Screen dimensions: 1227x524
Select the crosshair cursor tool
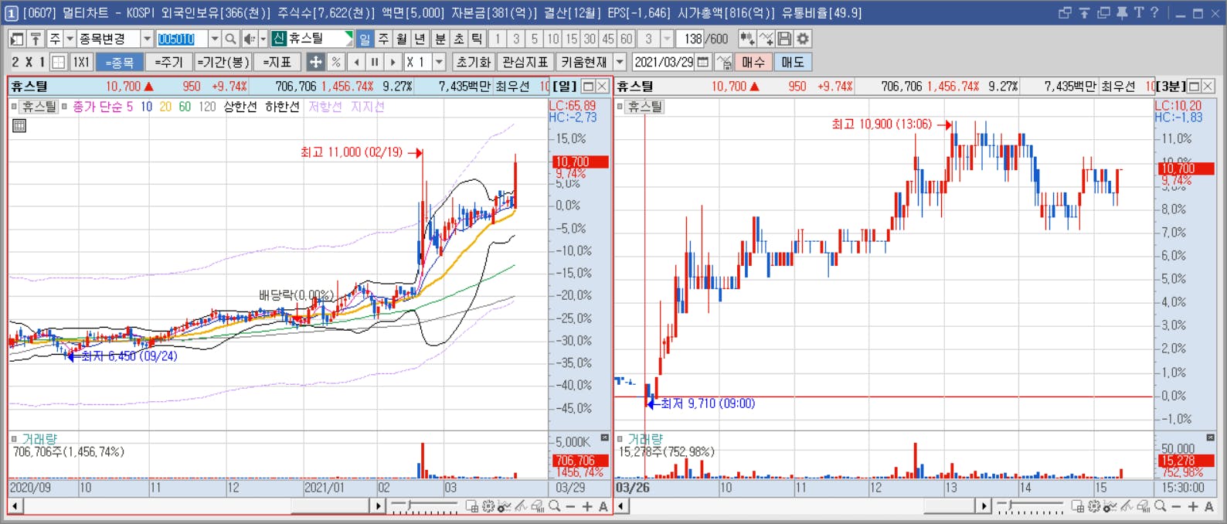click(x=315, y=62)
